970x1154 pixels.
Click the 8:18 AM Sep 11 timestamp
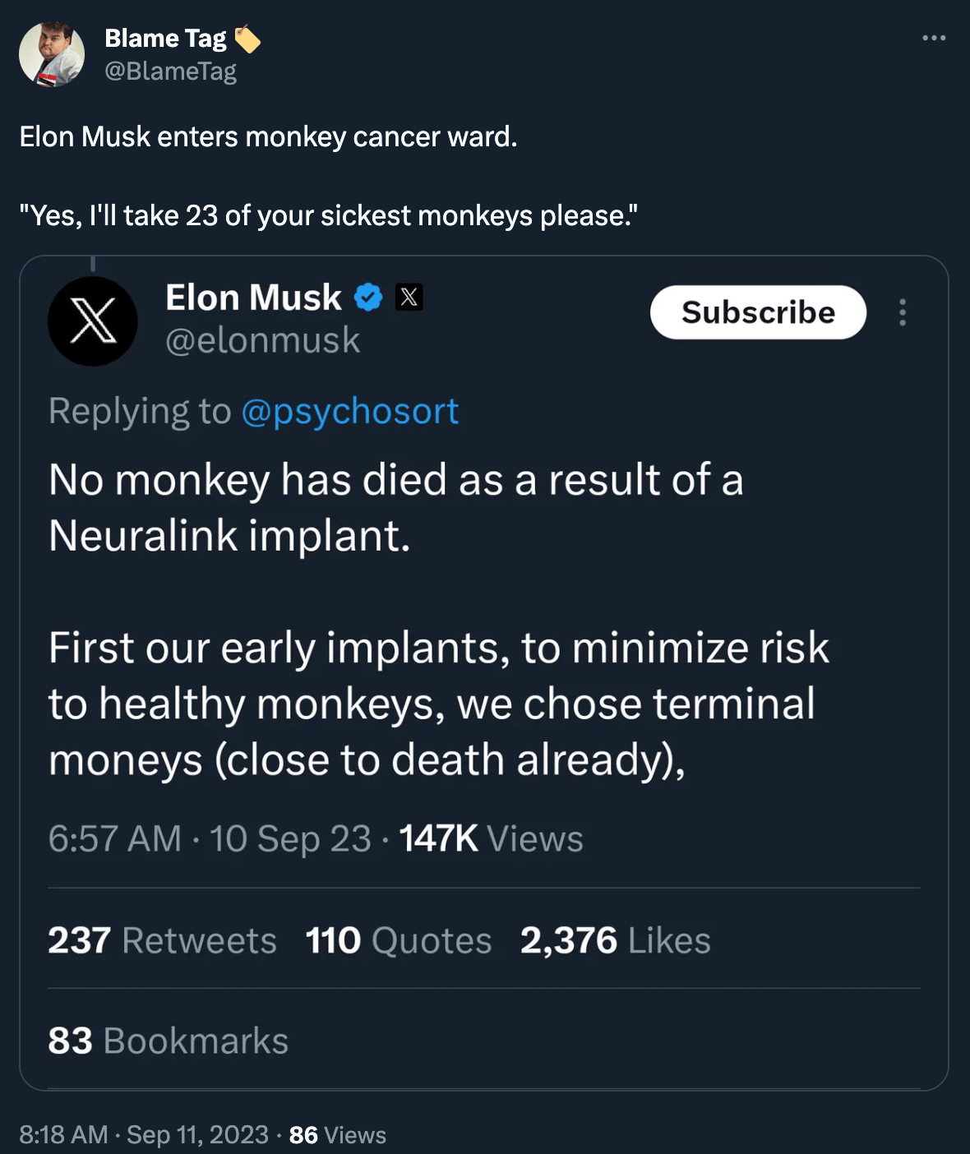click(144, 1135)
